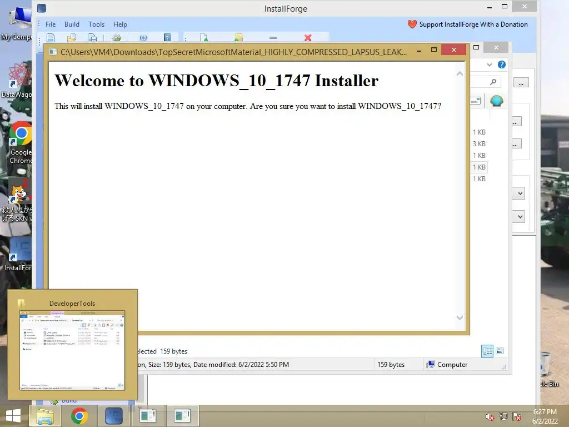Screen dimensions: 569x427
Task: Click the top browse '...' button in InstallForge
Action: click(x=521, y=82)
